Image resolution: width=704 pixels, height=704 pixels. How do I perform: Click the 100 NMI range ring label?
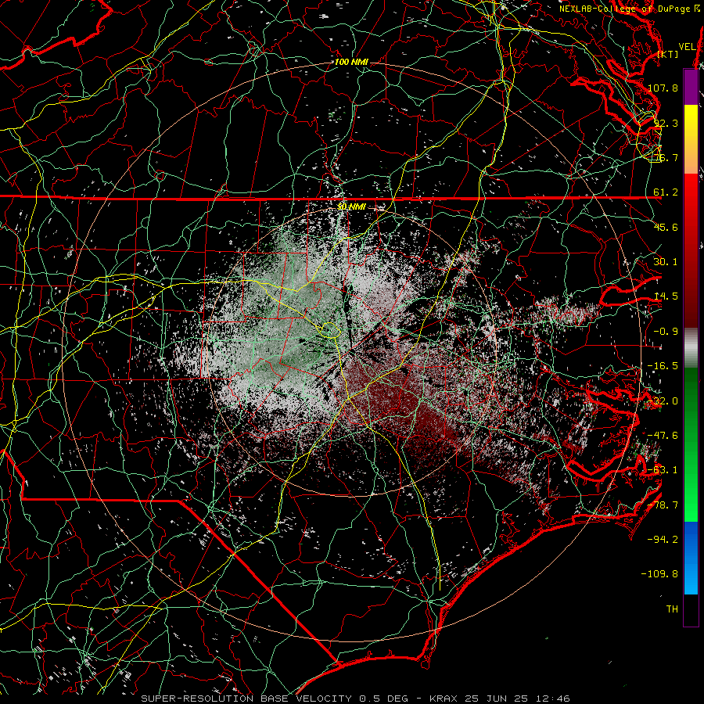351,62
